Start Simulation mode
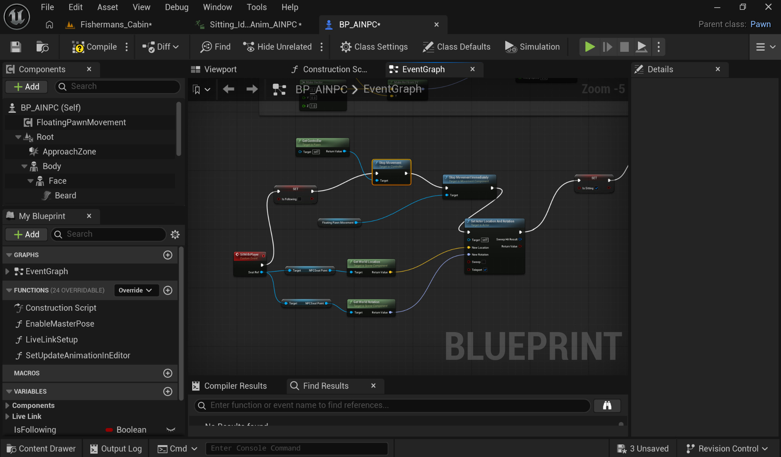The height and width of the screenshot is (457, 781). 532,47
